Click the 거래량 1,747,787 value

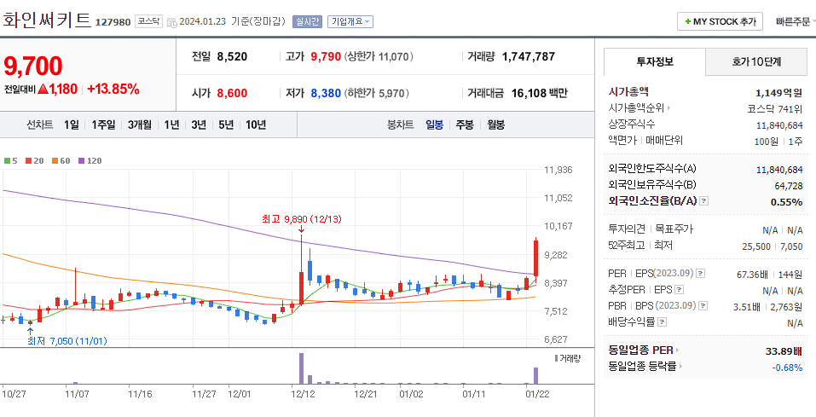pyautogui.click(x=529, y=57)
